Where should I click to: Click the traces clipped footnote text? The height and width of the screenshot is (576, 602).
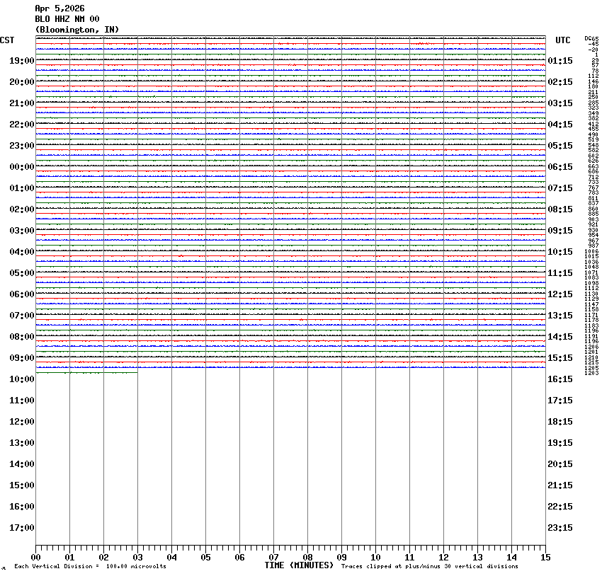(x=430, y=566)
